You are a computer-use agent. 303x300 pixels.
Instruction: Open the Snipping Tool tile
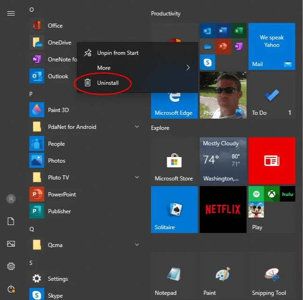272,275
